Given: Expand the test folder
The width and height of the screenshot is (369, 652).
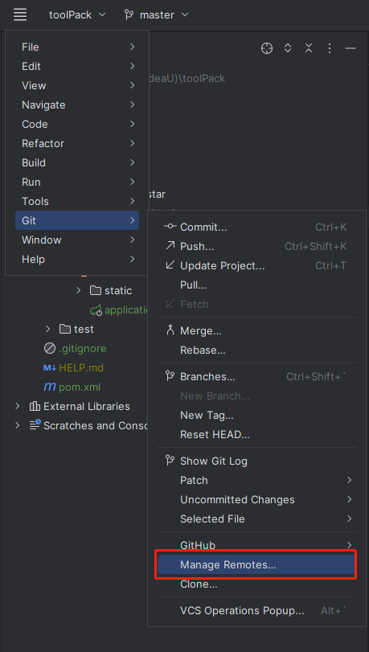Looking at the screenshot, I should coord(48,329).
